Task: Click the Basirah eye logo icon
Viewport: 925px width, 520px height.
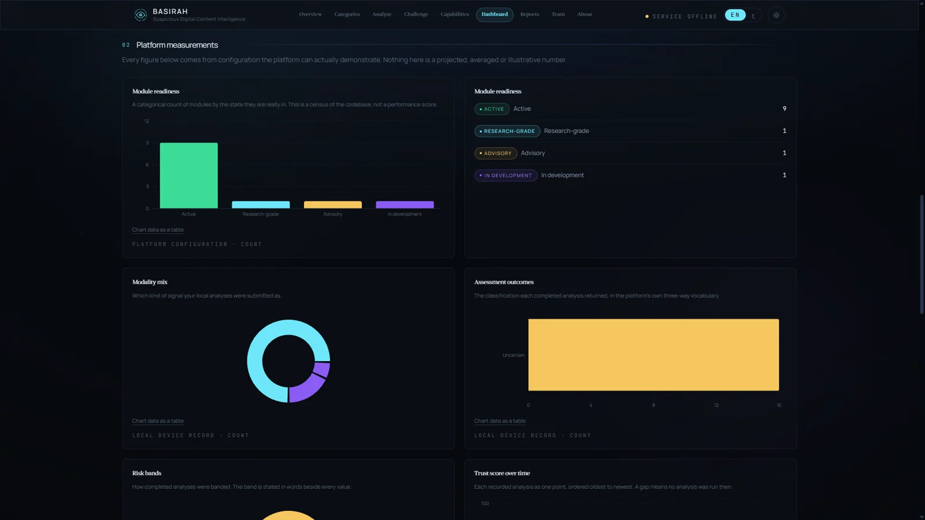Action: coord(140,15)
